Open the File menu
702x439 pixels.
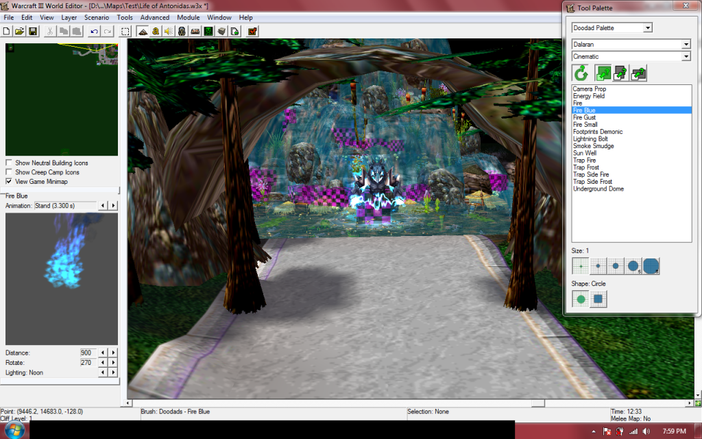8,17
